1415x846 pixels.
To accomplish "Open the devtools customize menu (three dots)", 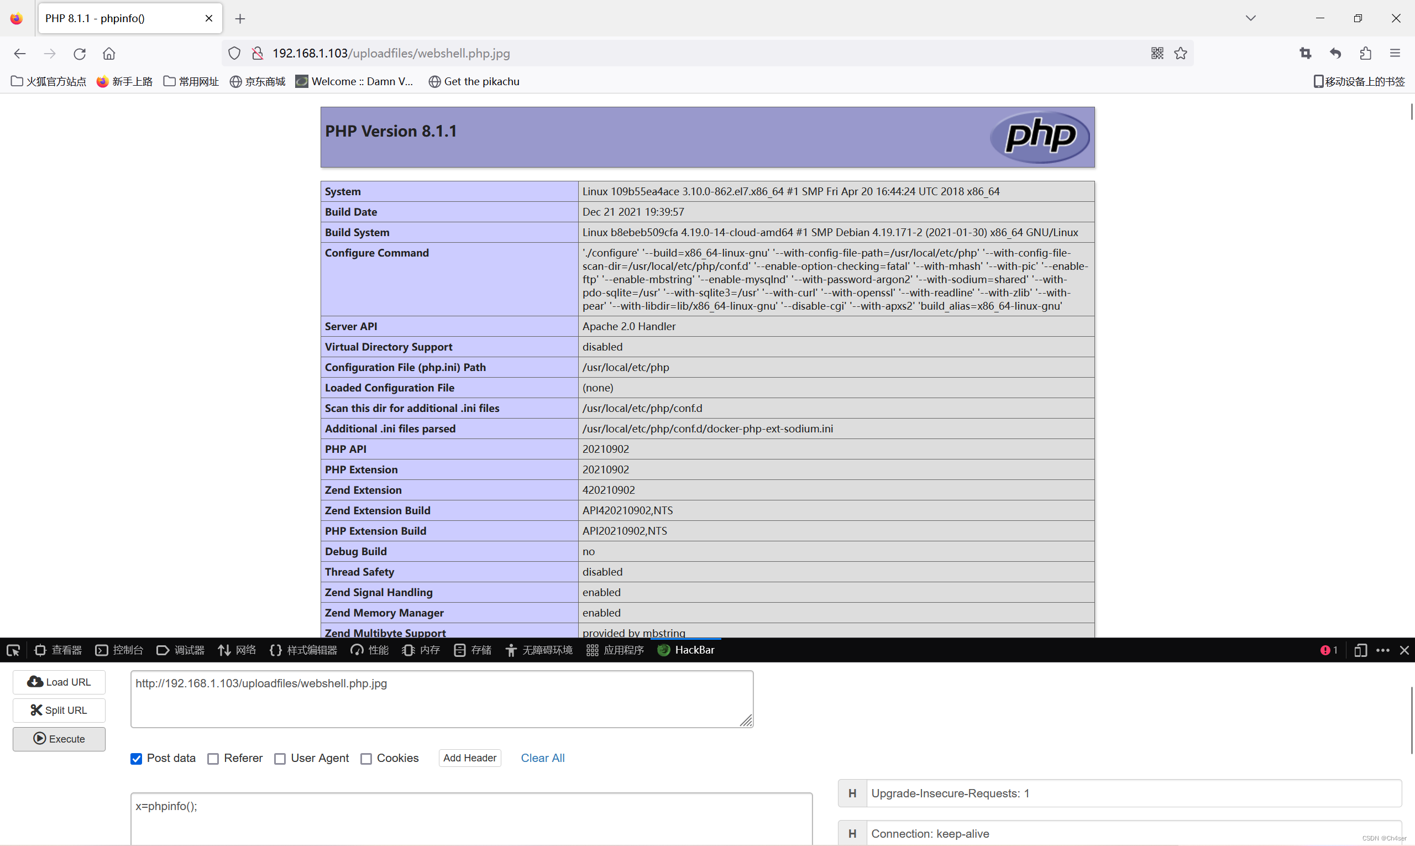I will (1383, 650).
